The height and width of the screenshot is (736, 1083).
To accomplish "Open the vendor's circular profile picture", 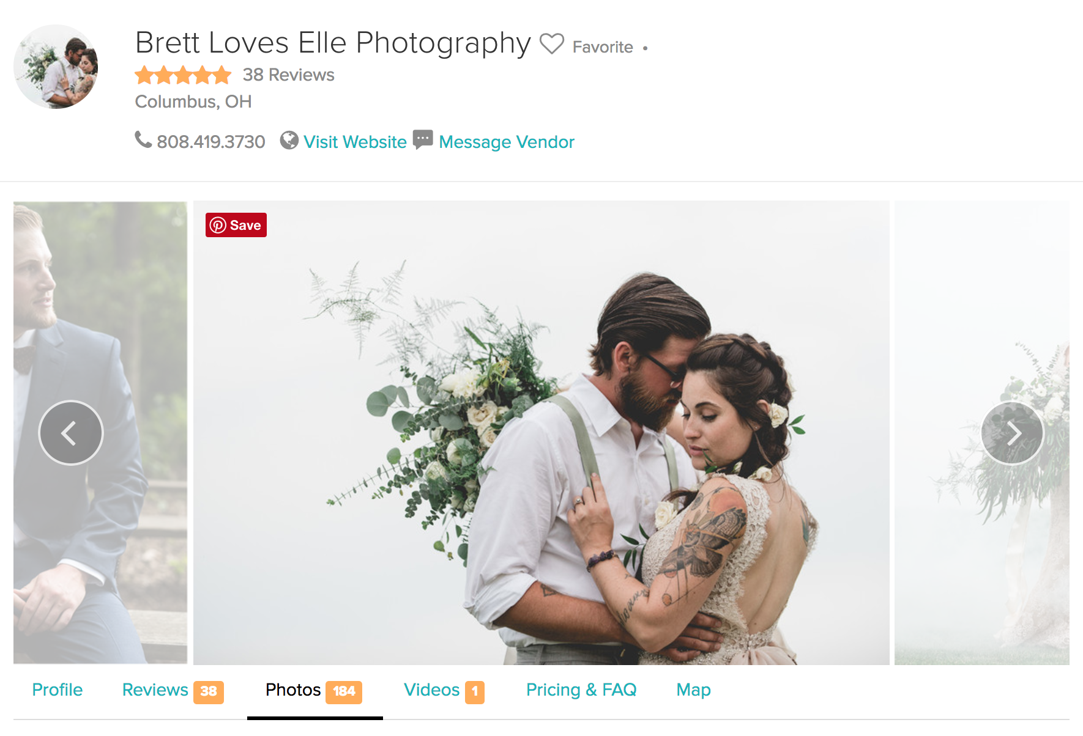I will (x=56, y=67).
